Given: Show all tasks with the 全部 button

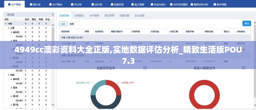Looking at the screenshot, I should point(72,24).
